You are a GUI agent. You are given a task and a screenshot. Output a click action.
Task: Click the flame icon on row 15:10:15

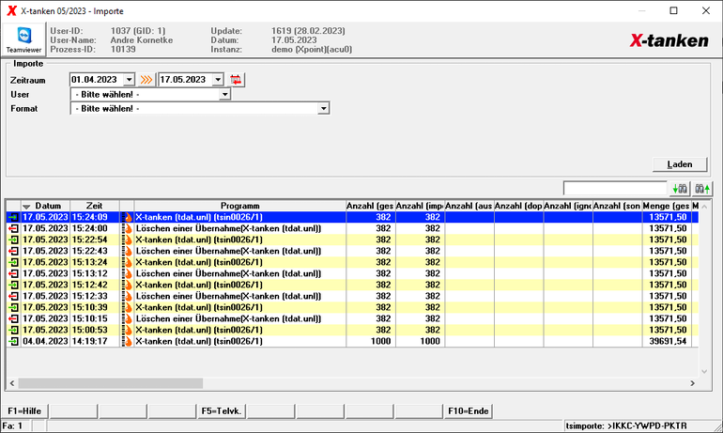(127, 318)
